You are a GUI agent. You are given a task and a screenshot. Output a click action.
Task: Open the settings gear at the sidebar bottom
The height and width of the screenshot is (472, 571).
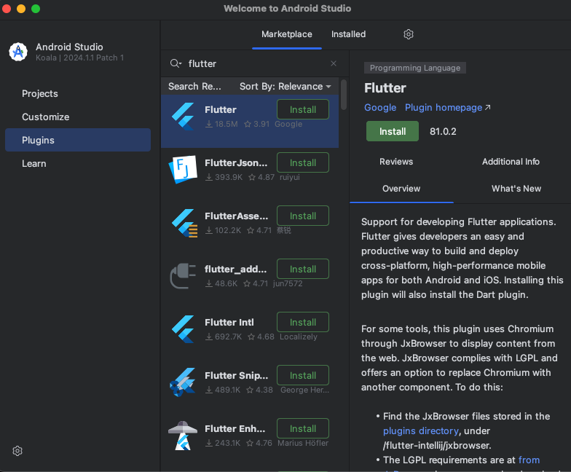(17, 451)
